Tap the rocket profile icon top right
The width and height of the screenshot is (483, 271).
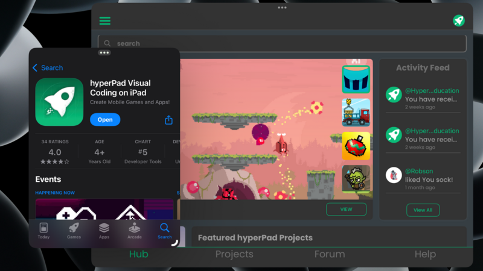pyautogui.click(x=459, y=20)
